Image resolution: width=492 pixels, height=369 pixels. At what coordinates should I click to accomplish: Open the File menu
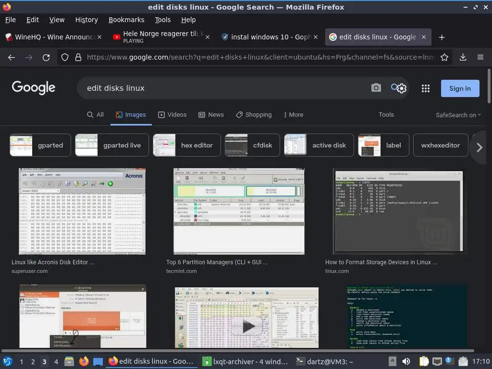coord(11,20)
